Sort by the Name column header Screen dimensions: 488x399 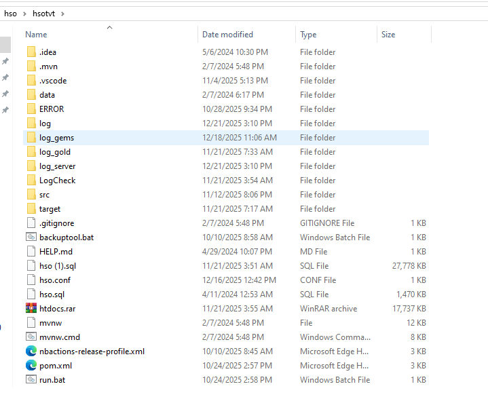click(36, 35)
